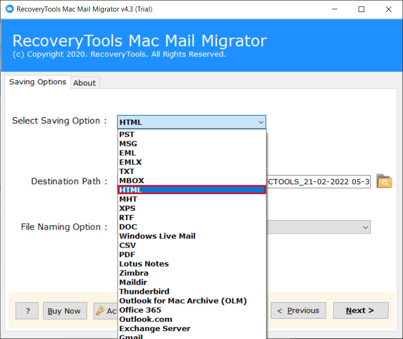Click the Buy Now button
403x339 pixels.
65,311
